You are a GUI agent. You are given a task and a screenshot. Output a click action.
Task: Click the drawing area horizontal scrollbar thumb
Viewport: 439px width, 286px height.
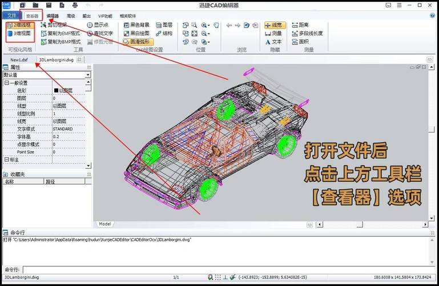point(360,224)
